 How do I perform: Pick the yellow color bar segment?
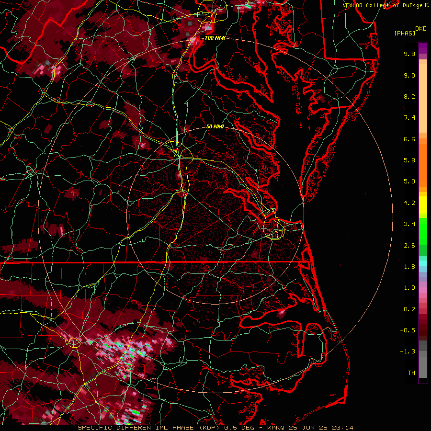pyautogui.click(x=423, y=205)
